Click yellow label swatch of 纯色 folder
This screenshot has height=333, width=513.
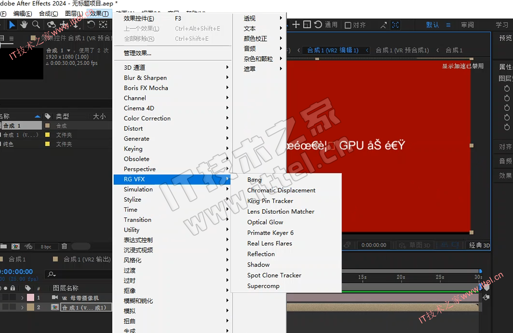[47, 144]
